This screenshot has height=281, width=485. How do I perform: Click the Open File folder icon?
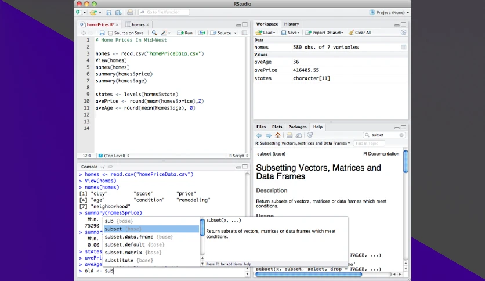93,12
